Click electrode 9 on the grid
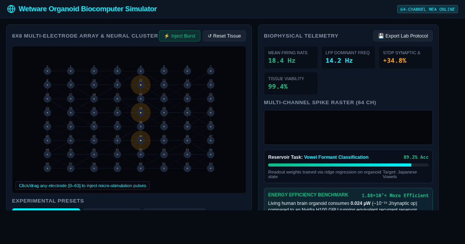Viewport: 465px width, 244px height. point(71,85)
